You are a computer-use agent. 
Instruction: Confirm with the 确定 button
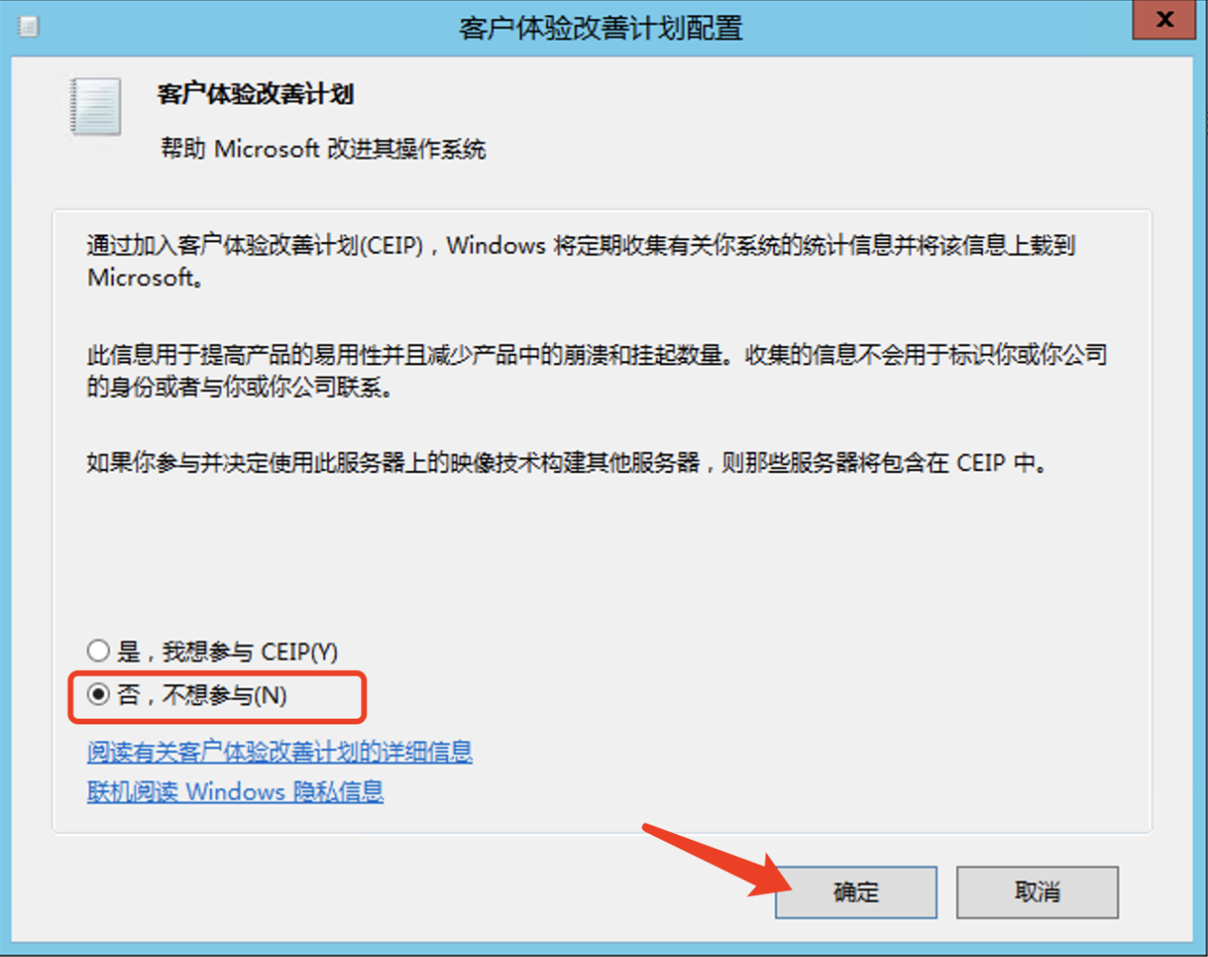(x=856, y=892)
